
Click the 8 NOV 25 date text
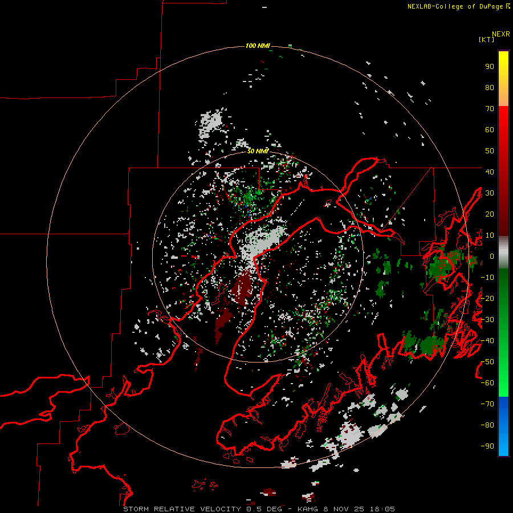(345, 509)
